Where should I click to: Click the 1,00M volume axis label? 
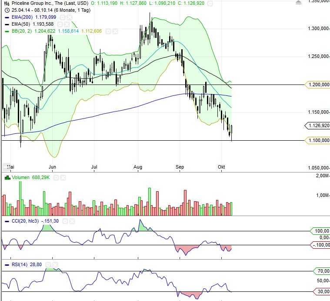[322, 196]
